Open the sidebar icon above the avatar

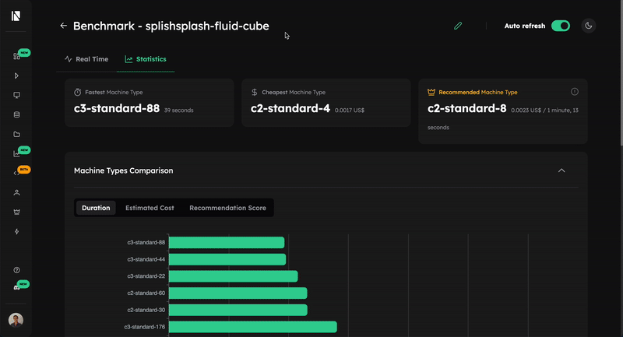pyautogui.click(x=16, y=288)
